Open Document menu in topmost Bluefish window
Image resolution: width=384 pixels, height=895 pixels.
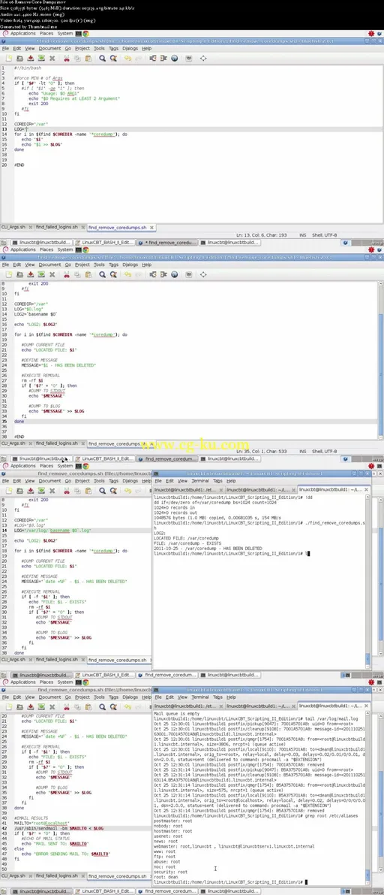(49, 49)
